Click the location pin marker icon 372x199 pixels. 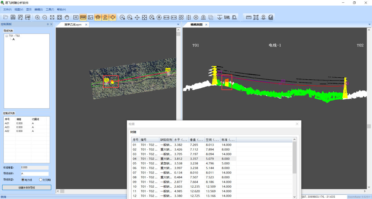263,17
